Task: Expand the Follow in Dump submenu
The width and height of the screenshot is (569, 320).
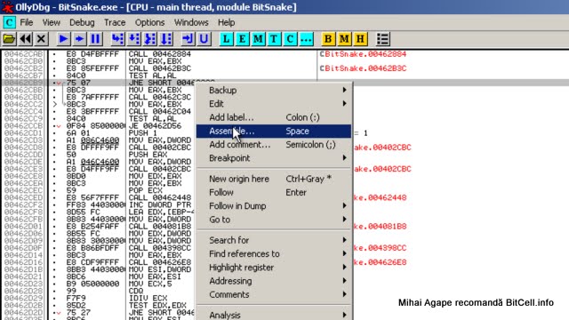Action: [x=274, y=206]
